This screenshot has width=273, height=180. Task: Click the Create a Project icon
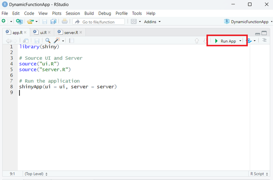point(19,21)
